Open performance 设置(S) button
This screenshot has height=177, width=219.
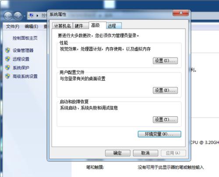pyautogui.click(x=165, y=61)
